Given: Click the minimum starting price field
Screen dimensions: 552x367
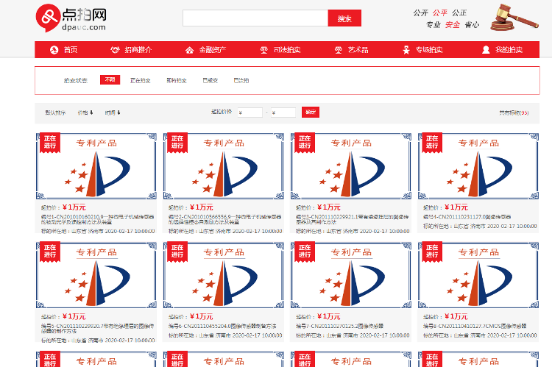Looking at the screenshot, I should pyautogui.click(x=250, y=113).
